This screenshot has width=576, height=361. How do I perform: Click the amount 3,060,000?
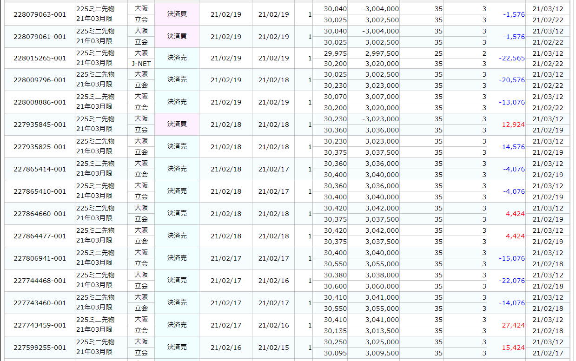coord(382,286)
